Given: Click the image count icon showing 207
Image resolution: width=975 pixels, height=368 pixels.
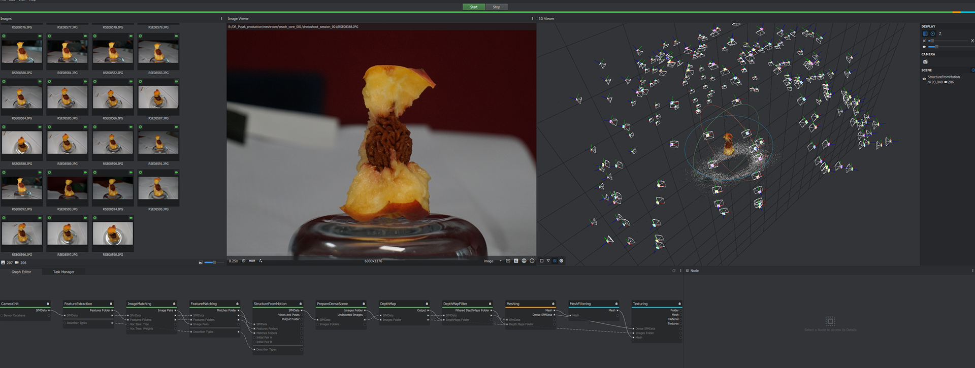Looking at the screenshot, I should (x=3, y=263).
